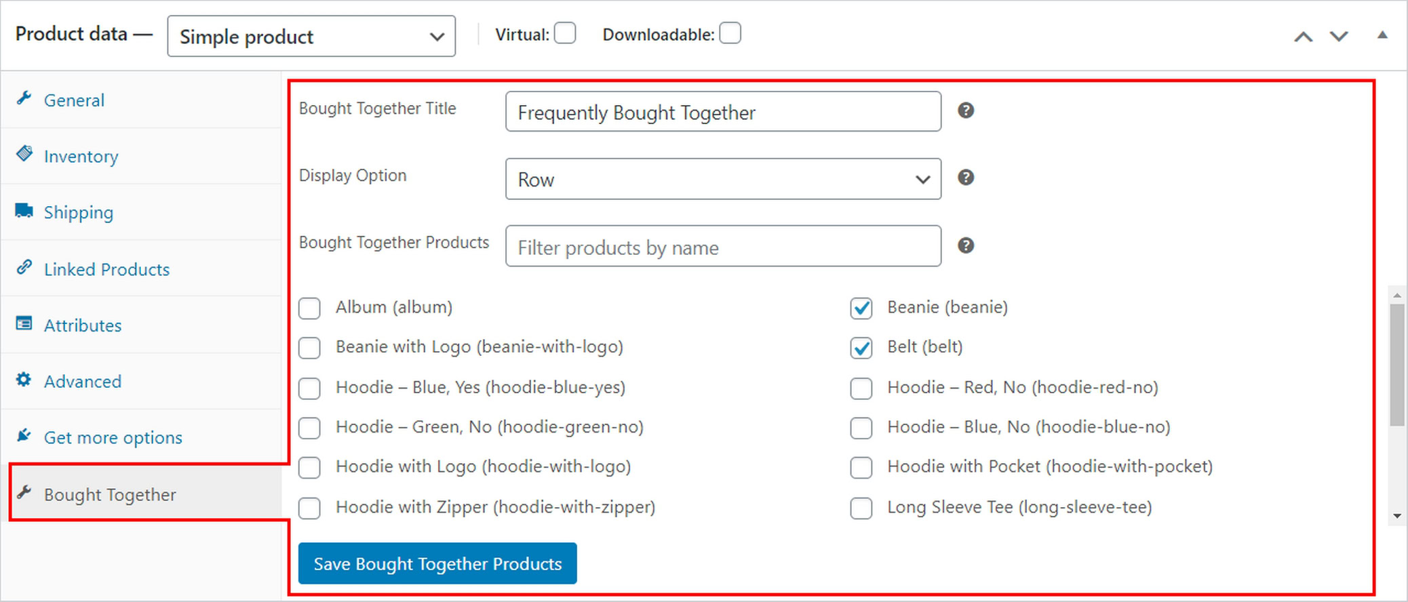
Task: Show help for Bought Together Title
Action: click(x=966, y=111)
